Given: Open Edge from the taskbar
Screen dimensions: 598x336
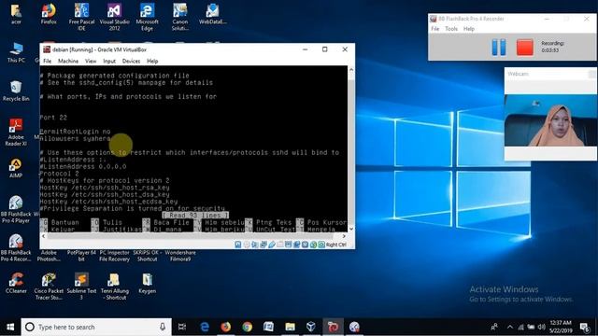Looking at the screenshot, I should click(205, 327).
